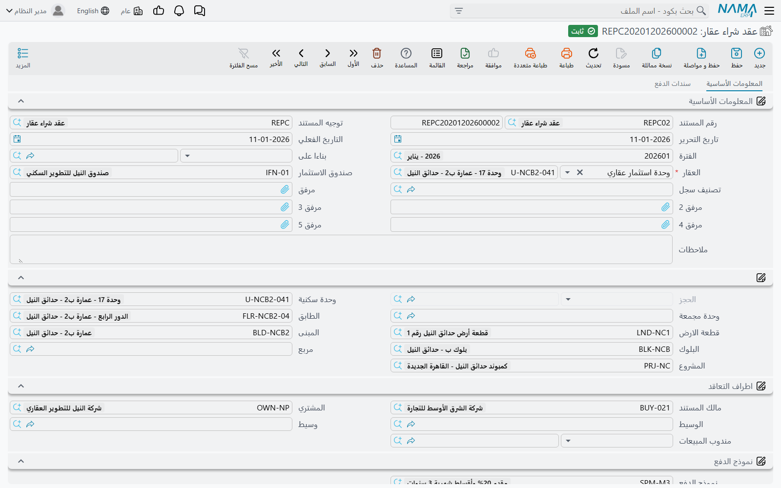Image resolution: width=781 pixels, height=488 pixels.
Task: Click attachment paperclip in مرفق 2 field
Action: [x=665, y=207]
